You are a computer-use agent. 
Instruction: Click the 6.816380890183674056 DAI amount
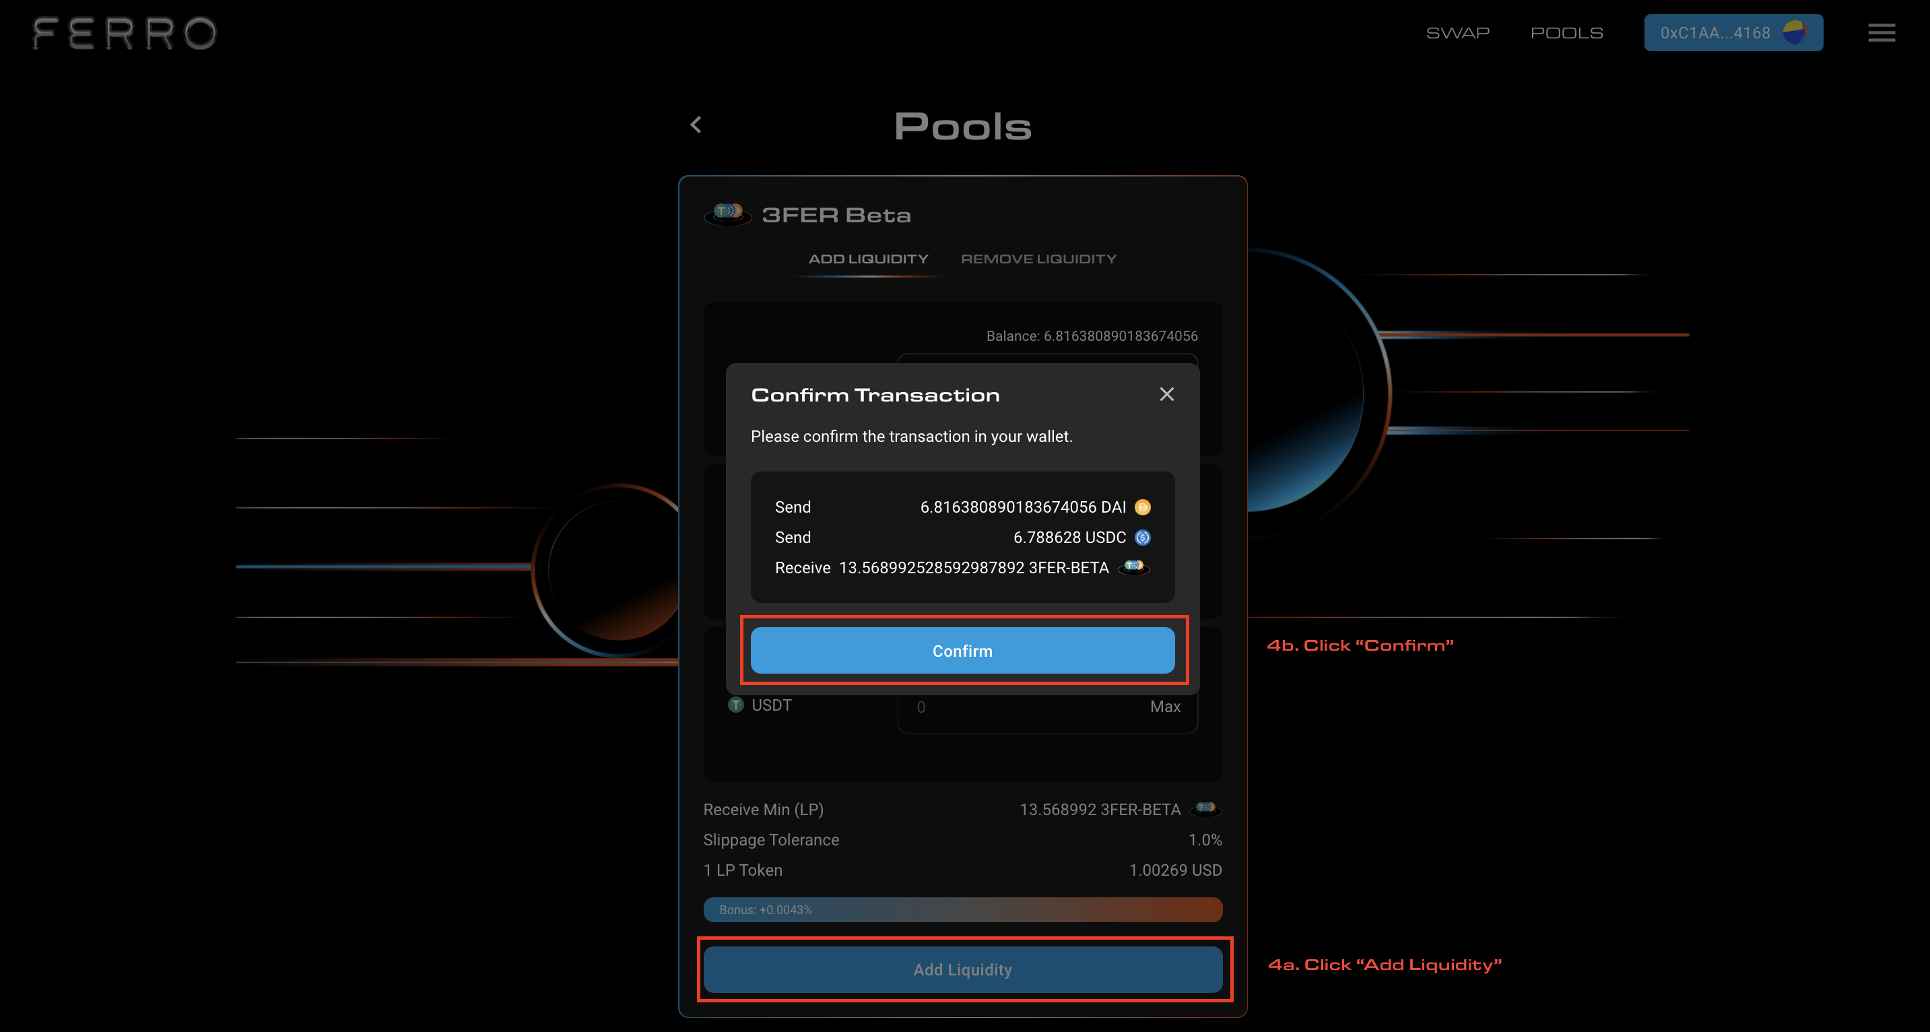click(x=1023, y=507)
